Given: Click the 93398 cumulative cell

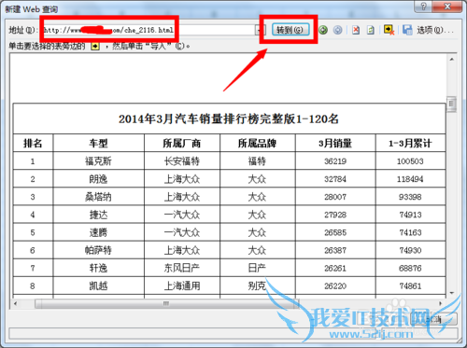Looking at the screenshot, I should (410, 197).
